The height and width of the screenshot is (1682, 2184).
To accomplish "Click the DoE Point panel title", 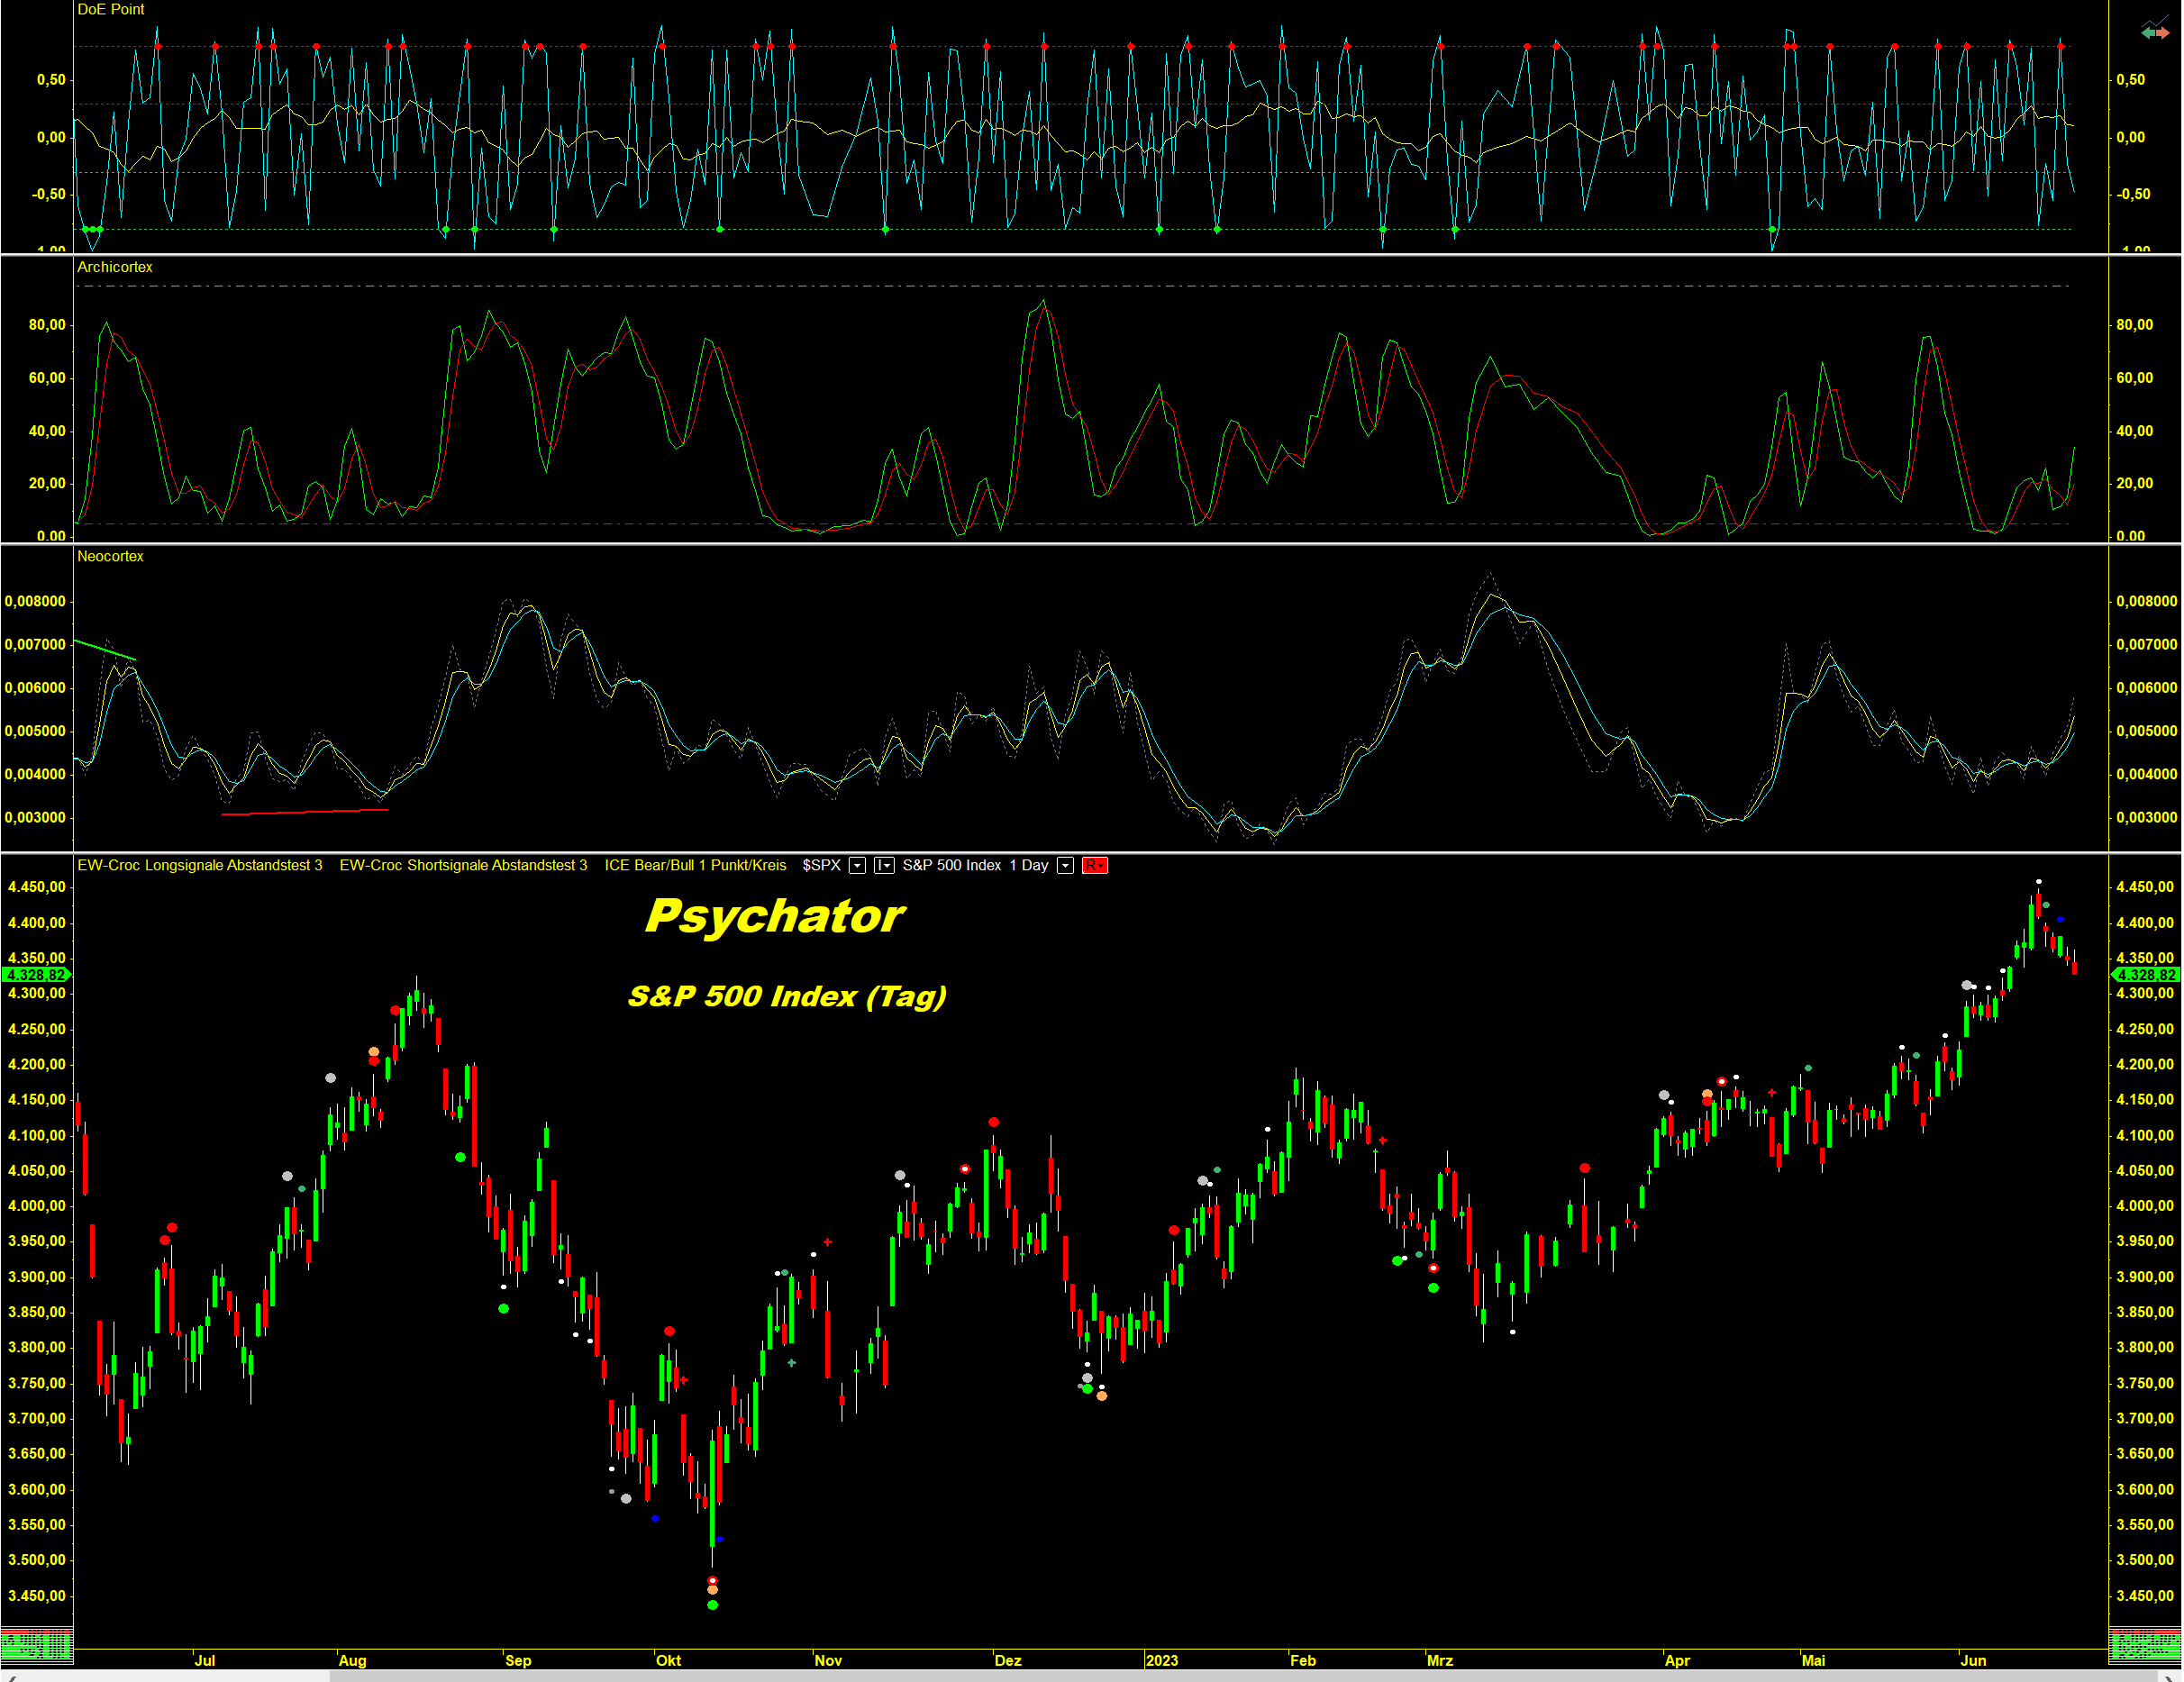I will tap(111, 10).
